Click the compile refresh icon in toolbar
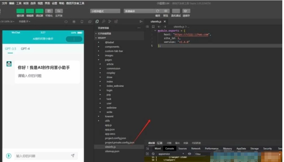 (x=158, y=11)
